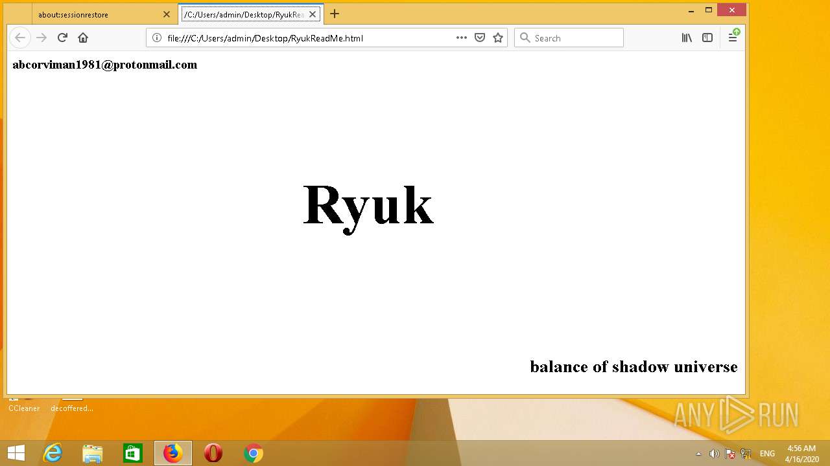Open the volume speaker tray icon
The height and width of the screenshot is (466, 830).
[x=714, y=454]
